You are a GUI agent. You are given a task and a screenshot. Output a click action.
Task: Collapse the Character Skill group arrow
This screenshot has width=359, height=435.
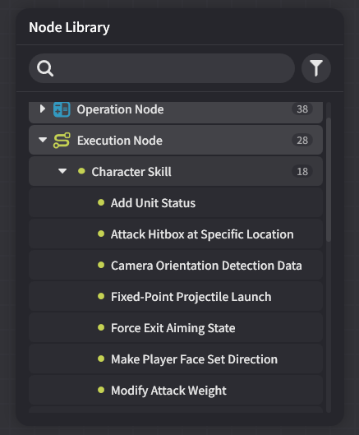[62, 171]
